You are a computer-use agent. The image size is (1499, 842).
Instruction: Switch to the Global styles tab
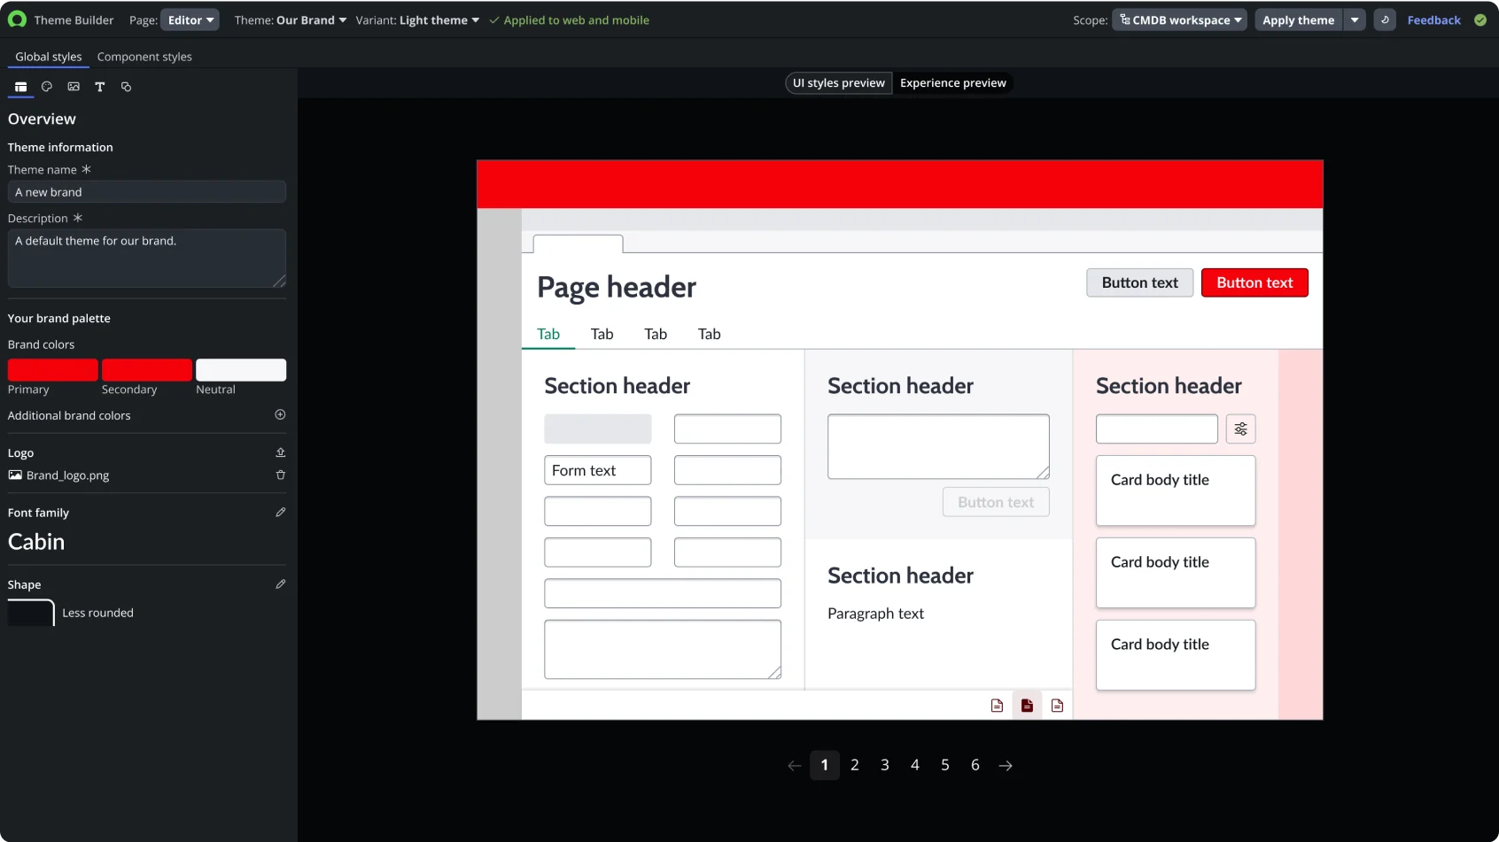click(x=49, y=57)
